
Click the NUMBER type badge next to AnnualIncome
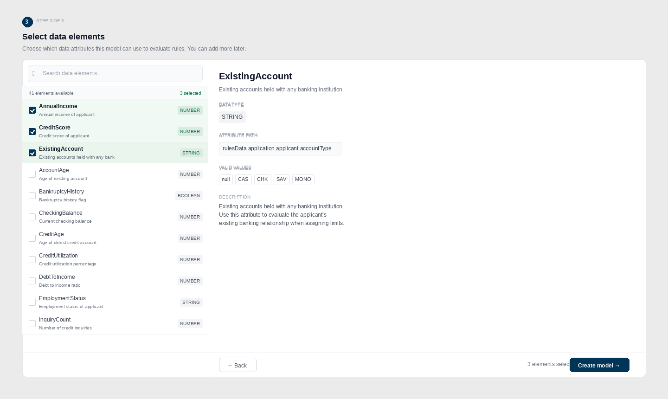[x=190, y=110]
